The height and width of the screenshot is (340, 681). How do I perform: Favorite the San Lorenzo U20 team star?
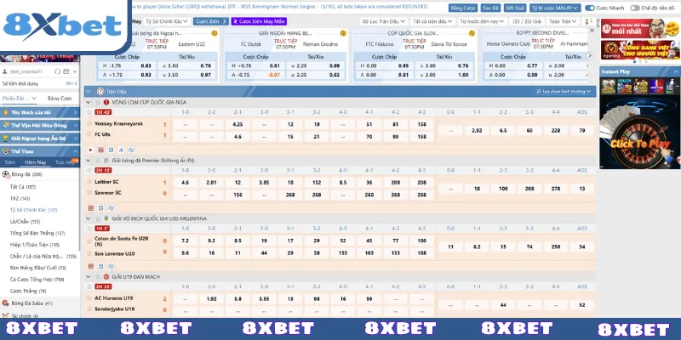click(x=89, y=253)
